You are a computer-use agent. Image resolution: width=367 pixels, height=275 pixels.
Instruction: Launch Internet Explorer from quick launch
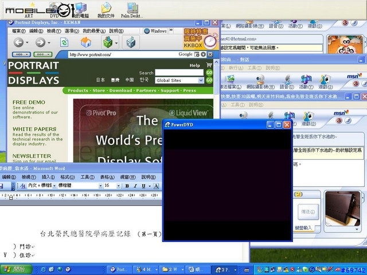44,269
